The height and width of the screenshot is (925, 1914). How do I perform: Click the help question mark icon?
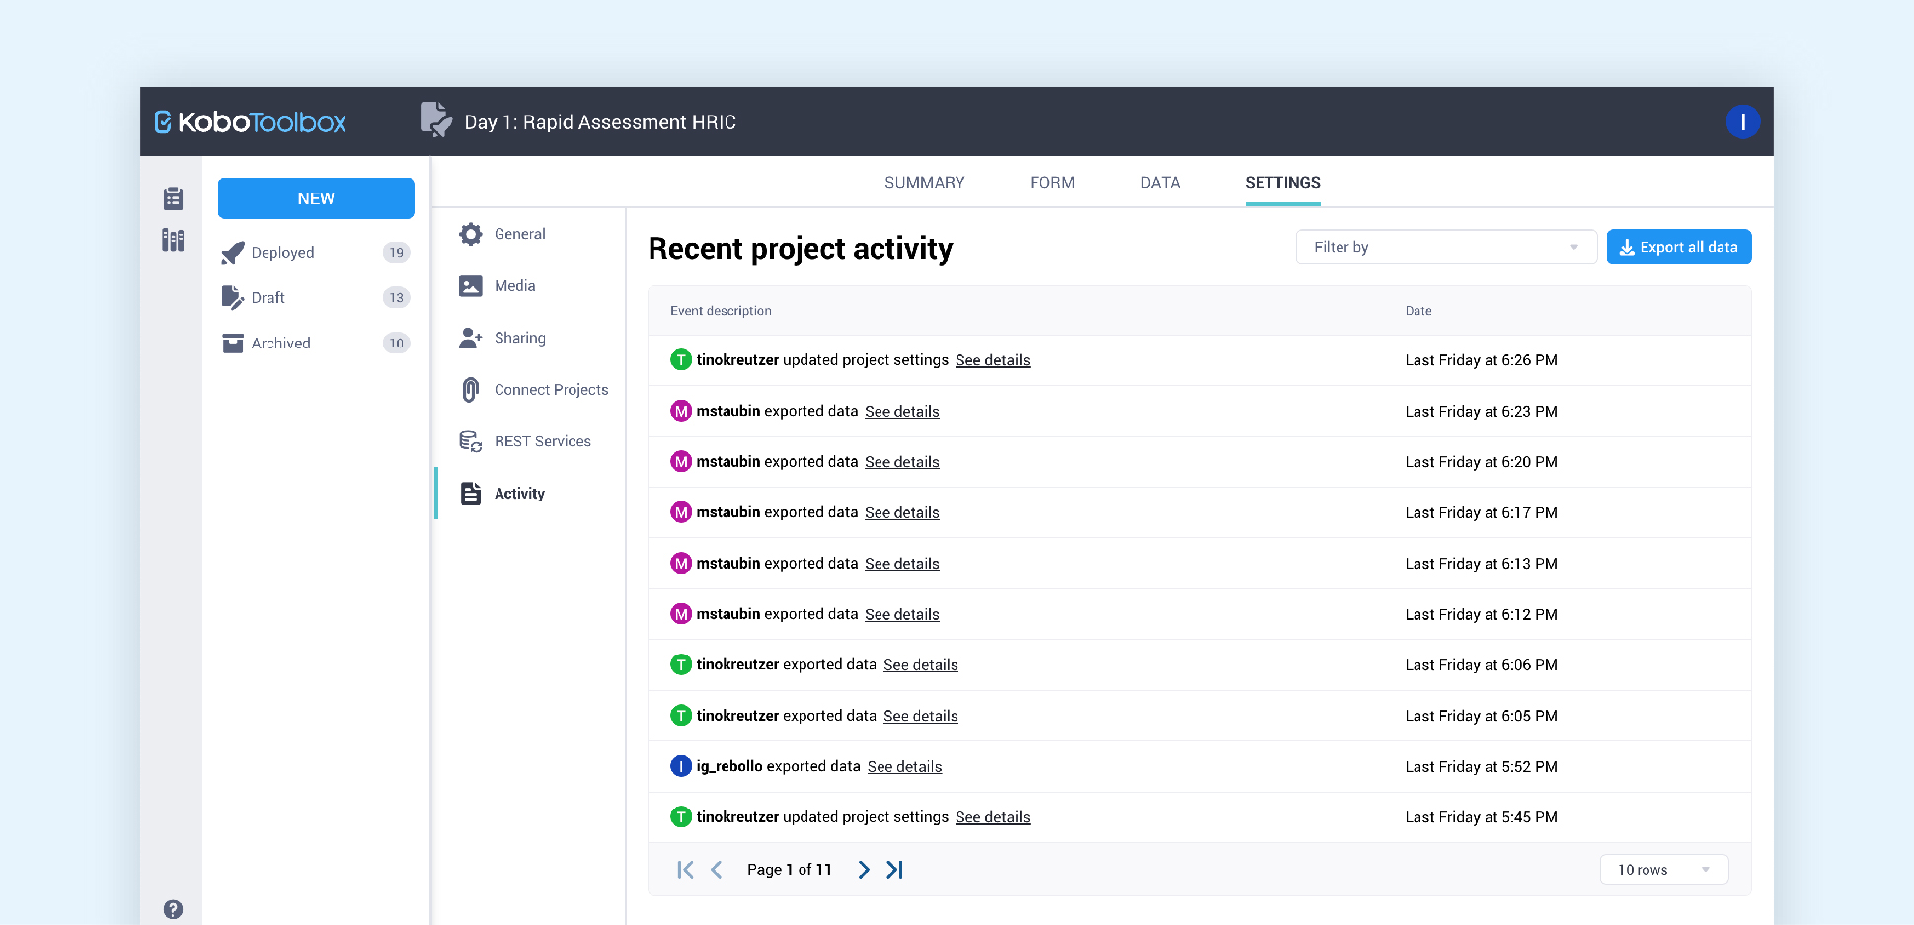point(173,909)
